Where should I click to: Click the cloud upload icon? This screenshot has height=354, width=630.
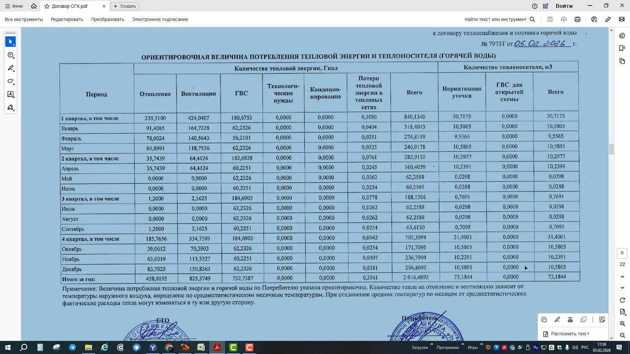point(564,19)
